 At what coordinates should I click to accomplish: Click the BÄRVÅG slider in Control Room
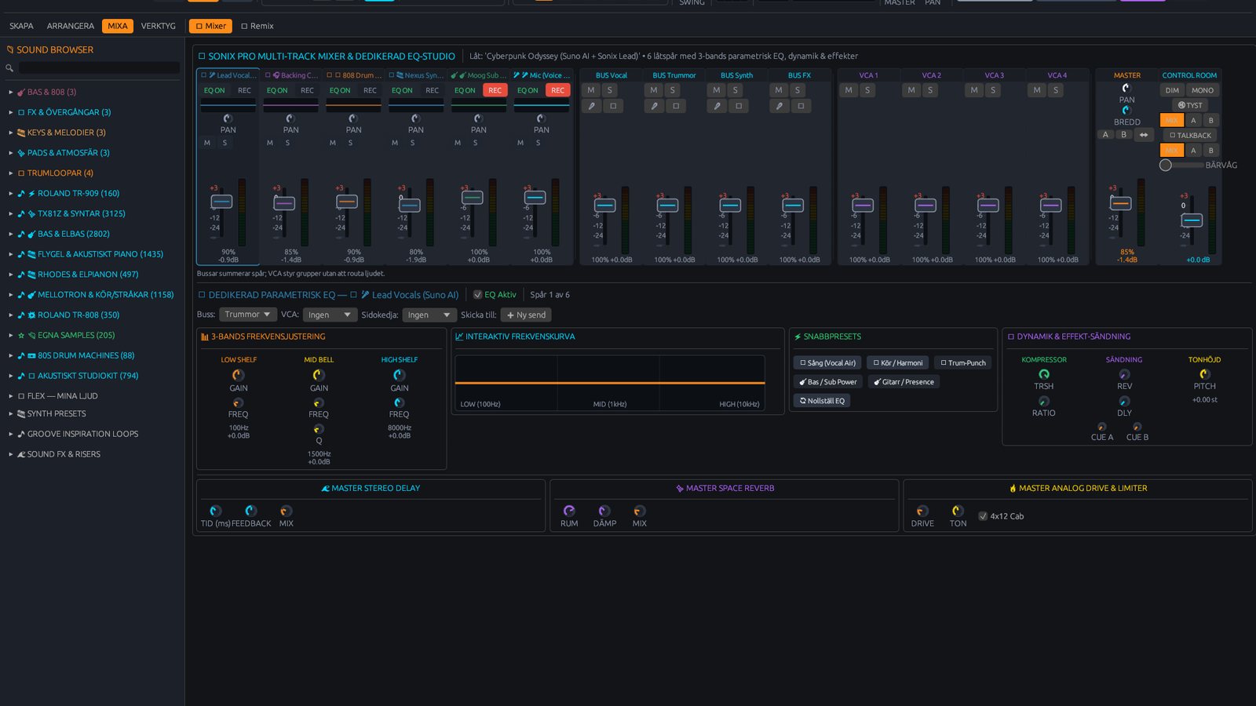pos(1181,165)
